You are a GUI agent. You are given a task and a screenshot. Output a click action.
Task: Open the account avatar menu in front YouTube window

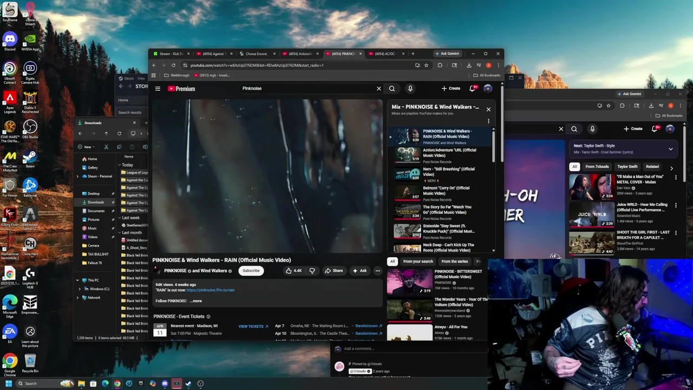(x=488, y=89)
